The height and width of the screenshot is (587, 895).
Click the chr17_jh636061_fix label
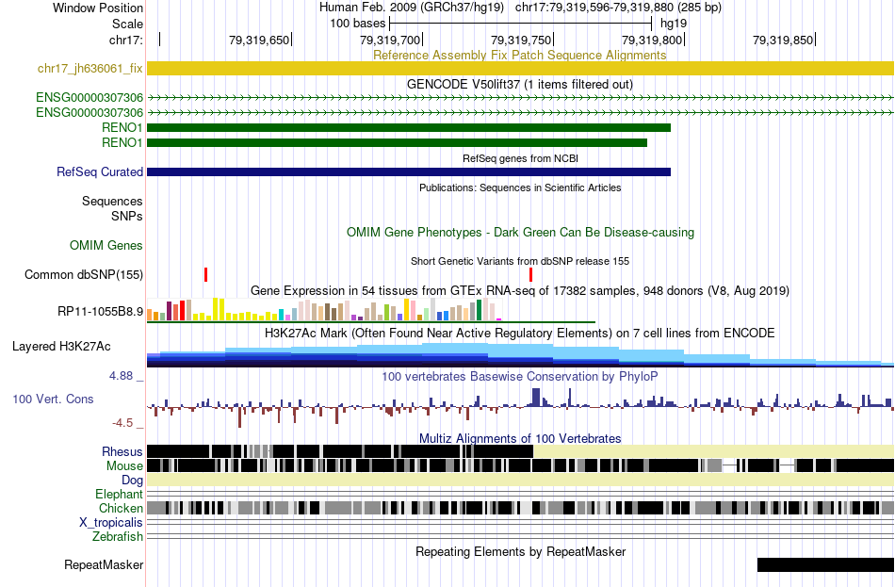click(x=90, y=69)
